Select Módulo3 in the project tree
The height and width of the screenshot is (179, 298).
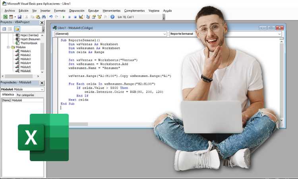[x=25, y=59]
